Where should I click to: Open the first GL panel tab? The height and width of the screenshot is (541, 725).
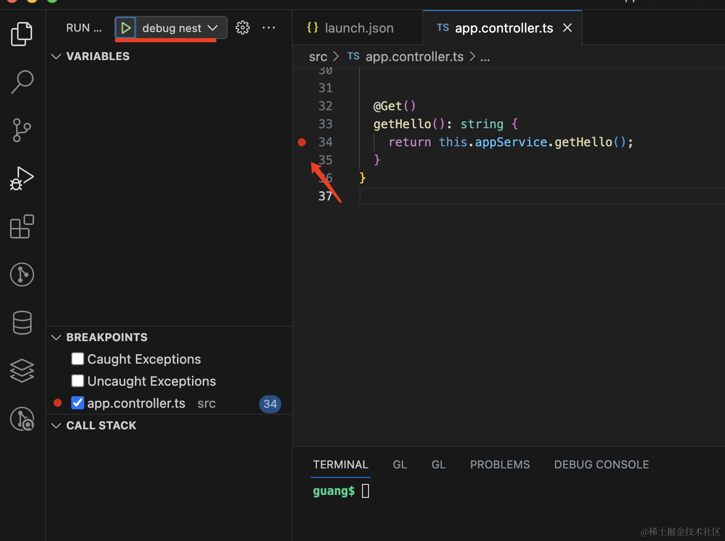tap(400, 465)
